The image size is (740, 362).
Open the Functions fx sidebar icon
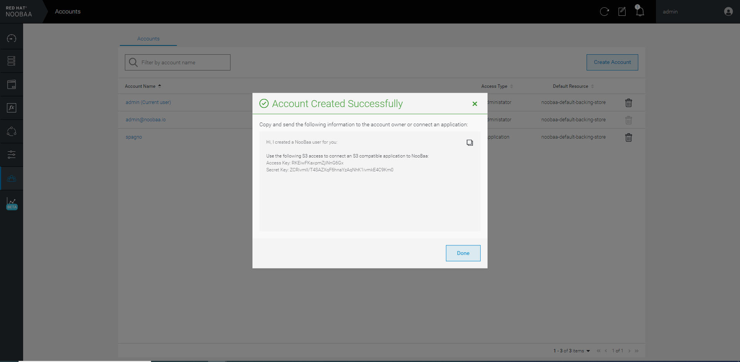click(x=12, y=108)
